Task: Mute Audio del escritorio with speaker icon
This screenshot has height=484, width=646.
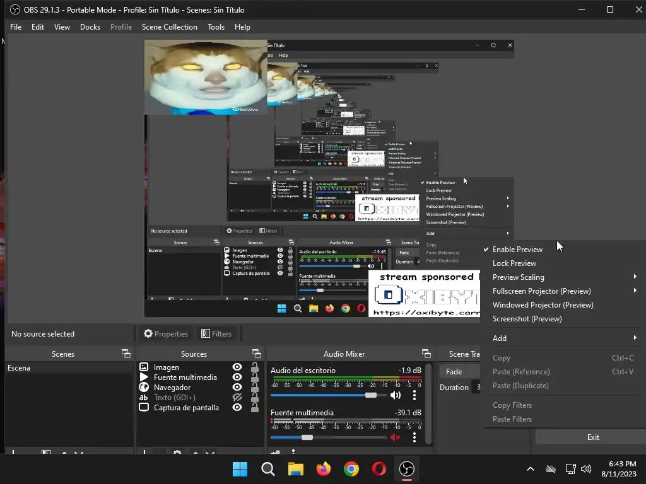Action: pos(396,395)
